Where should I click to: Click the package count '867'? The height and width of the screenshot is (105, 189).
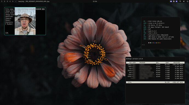coord(150,29)
